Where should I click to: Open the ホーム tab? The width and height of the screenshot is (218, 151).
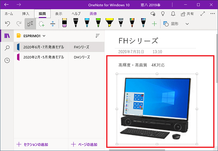click(x=9, y=14)
